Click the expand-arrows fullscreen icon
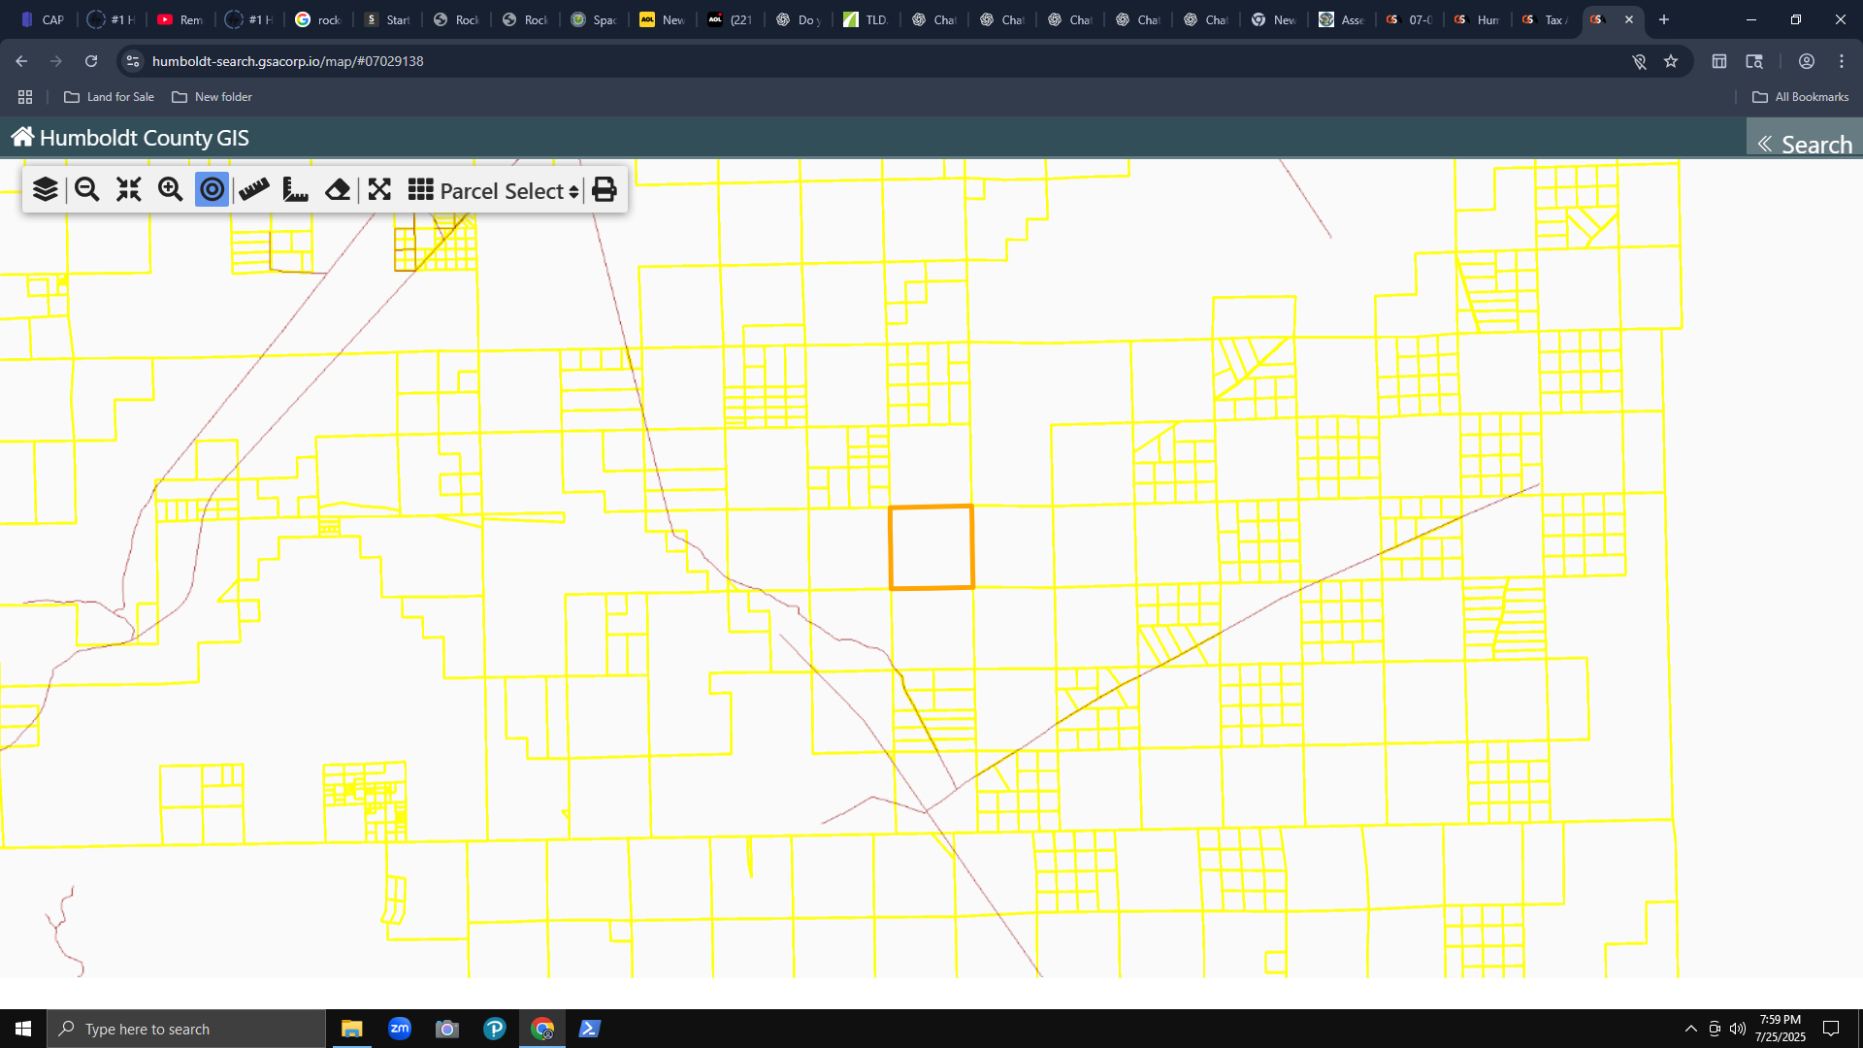This screenshot has height=1048, width=1863. coord(379,189)
